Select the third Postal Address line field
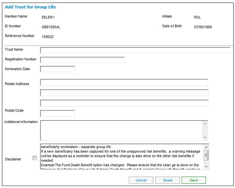Image resolution: width=235 pixels, height=188 pixels. point(124,103)
